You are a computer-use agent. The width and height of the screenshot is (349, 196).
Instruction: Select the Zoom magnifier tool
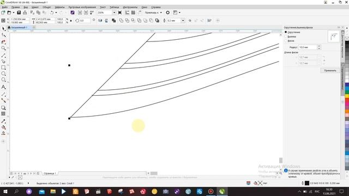3,48
